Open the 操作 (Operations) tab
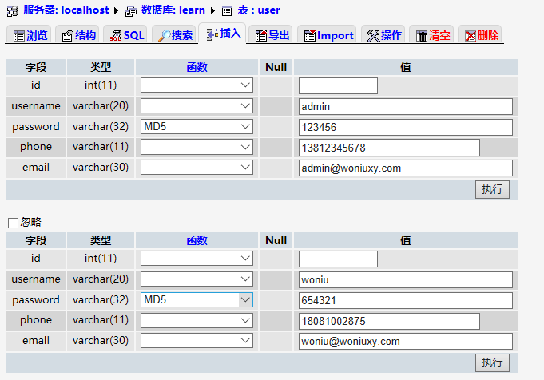544x380 pixels. (383, 35)
